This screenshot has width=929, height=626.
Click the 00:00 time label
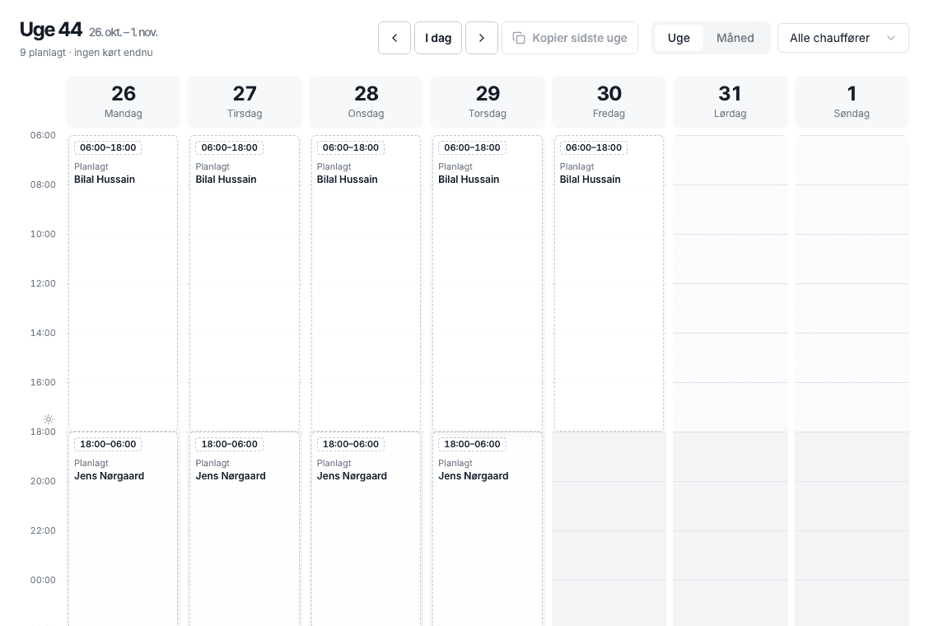pos(43,580)
